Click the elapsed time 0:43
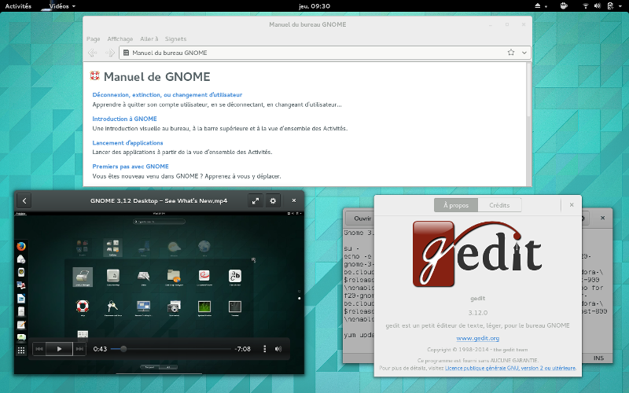The width and height of the screenshot is (629, 393). pyautogui.click(x=100, y=349)
